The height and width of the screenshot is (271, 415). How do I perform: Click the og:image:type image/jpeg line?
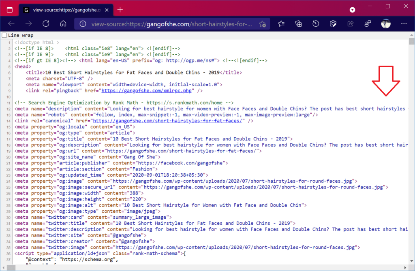point(88,211)
